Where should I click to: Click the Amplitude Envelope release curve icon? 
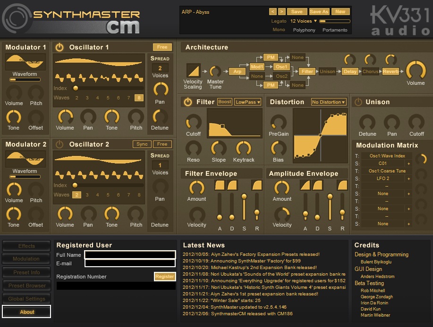(342, 185)
